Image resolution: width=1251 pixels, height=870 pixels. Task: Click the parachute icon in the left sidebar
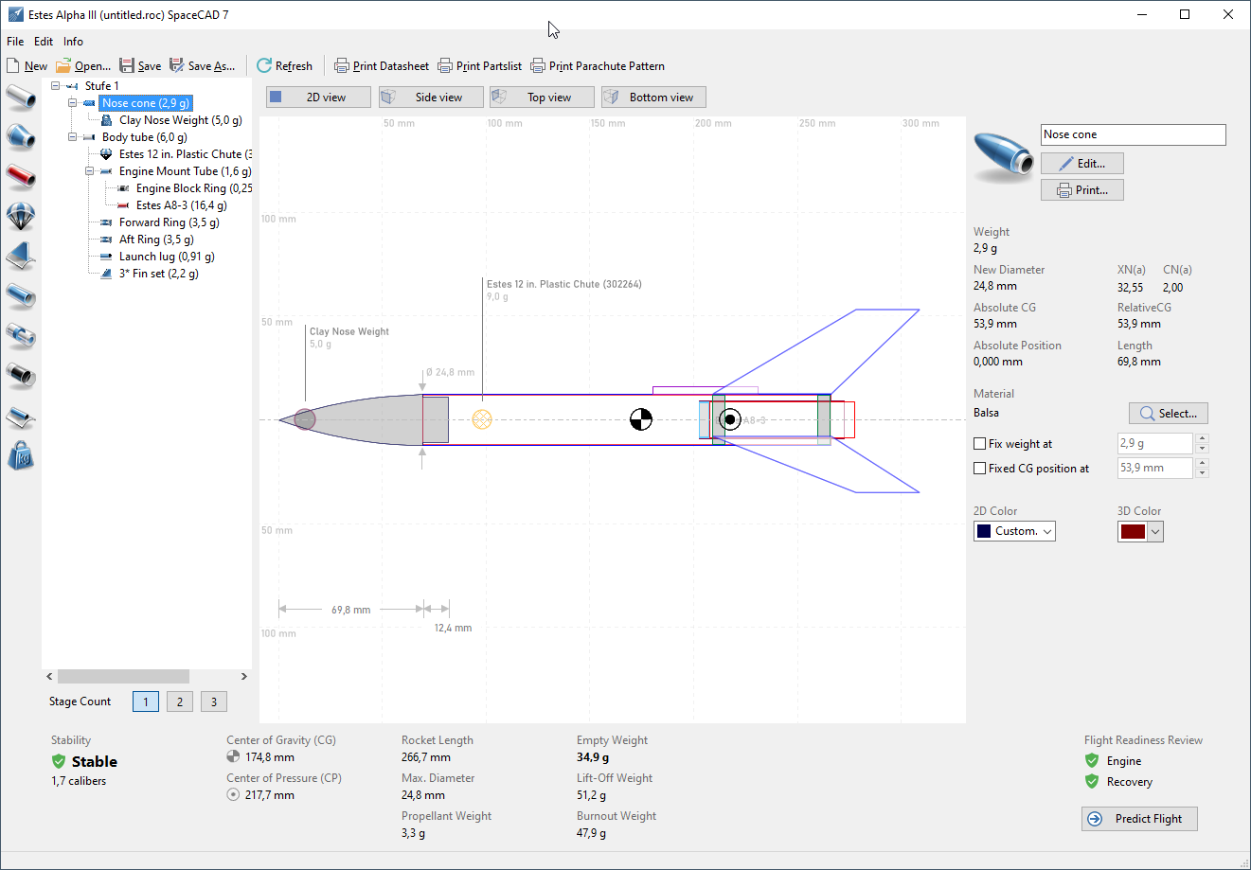coord(20,216)
